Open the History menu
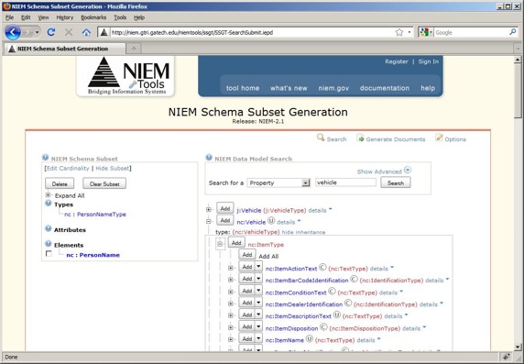The height and width of the screenshot is (364, 524). point(64,17)
